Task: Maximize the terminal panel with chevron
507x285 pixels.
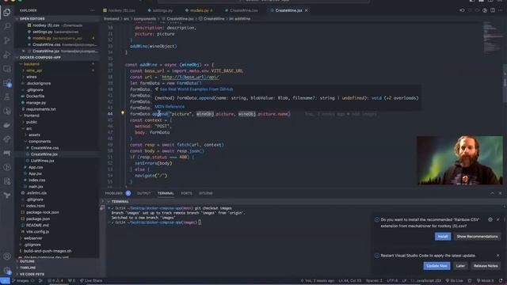Action: (492, 193)
